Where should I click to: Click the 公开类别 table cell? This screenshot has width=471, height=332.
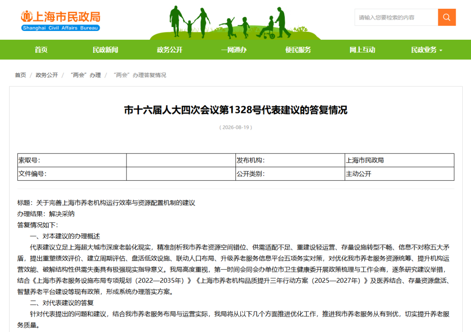click(x=290, y=174)
